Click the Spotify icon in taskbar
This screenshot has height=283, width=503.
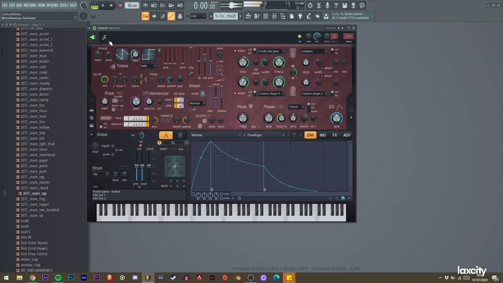pyautogui.click(x=58, y=278)
